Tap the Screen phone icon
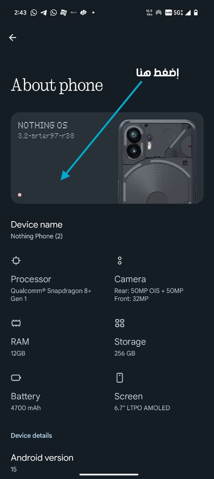The width and height of the screenshot is (214, 479). [120, 378]
